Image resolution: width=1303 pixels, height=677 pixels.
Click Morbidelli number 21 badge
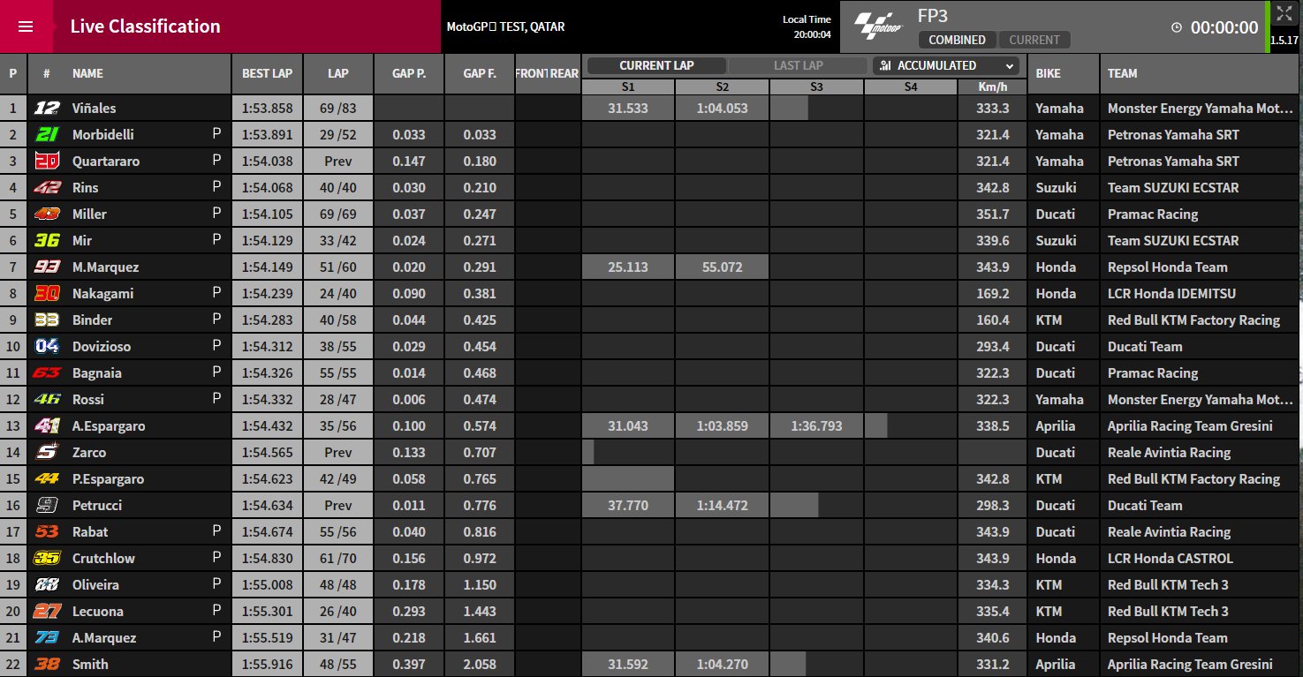(46, 134)
